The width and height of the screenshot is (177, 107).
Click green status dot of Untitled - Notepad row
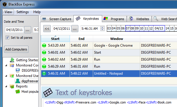point(44,73)
